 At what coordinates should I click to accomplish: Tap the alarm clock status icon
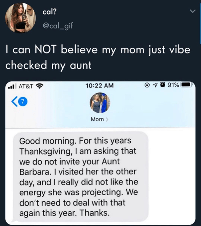point(163,85)
